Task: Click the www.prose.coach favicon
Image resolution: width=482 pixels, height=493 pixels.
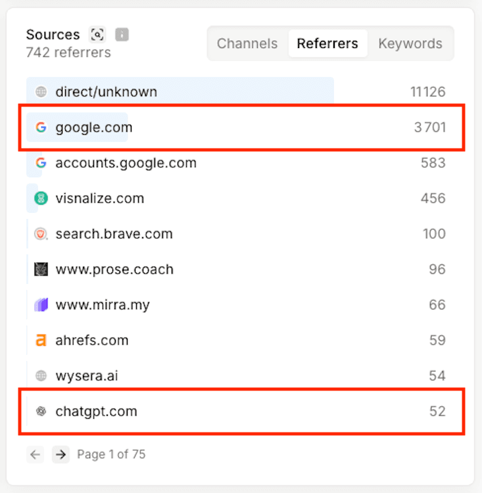Action: pos(41,270)
